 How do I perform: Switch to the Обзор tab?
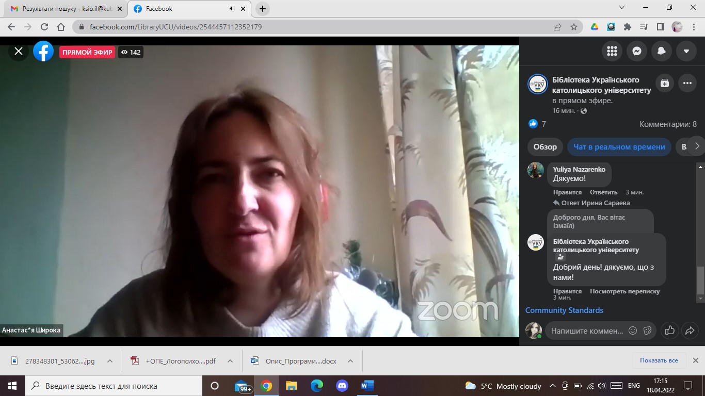pyautogui.click(x=545, y=147)
